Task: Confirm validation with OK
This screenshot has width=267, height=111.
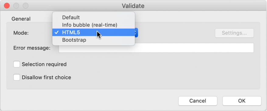Action: (x=242, y=101)
